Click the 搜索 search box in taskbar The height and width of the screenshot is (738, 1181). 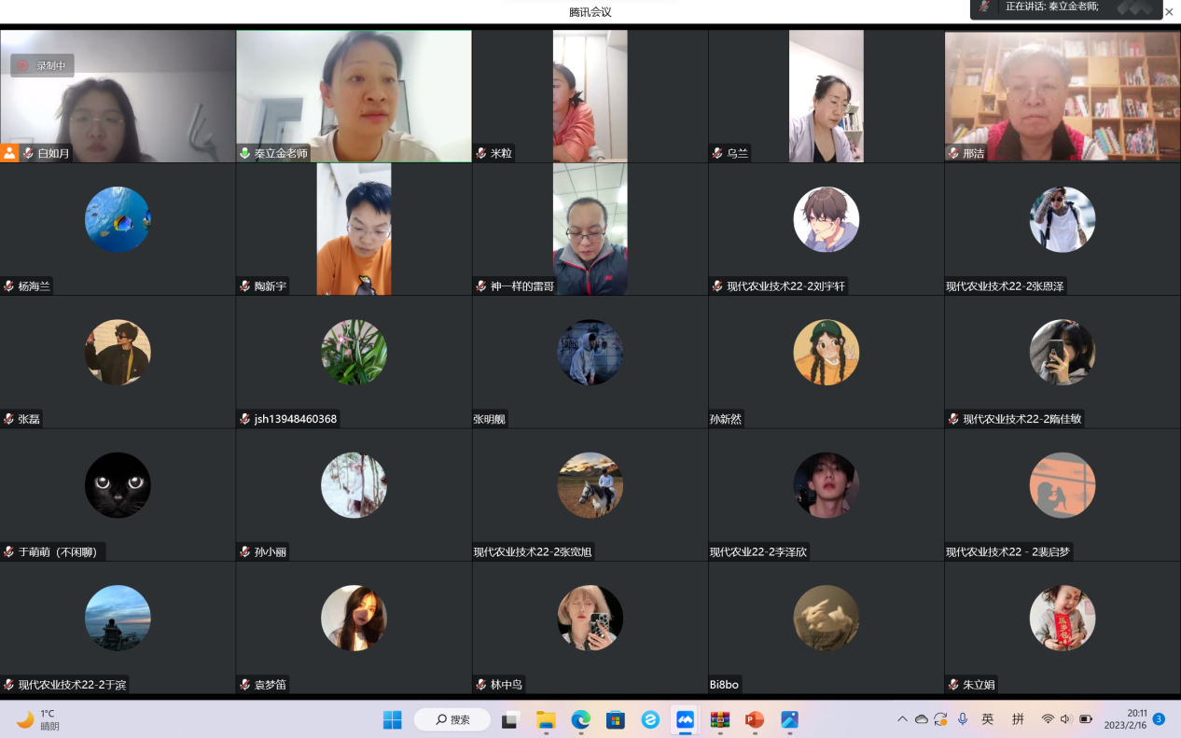(452, 719)
